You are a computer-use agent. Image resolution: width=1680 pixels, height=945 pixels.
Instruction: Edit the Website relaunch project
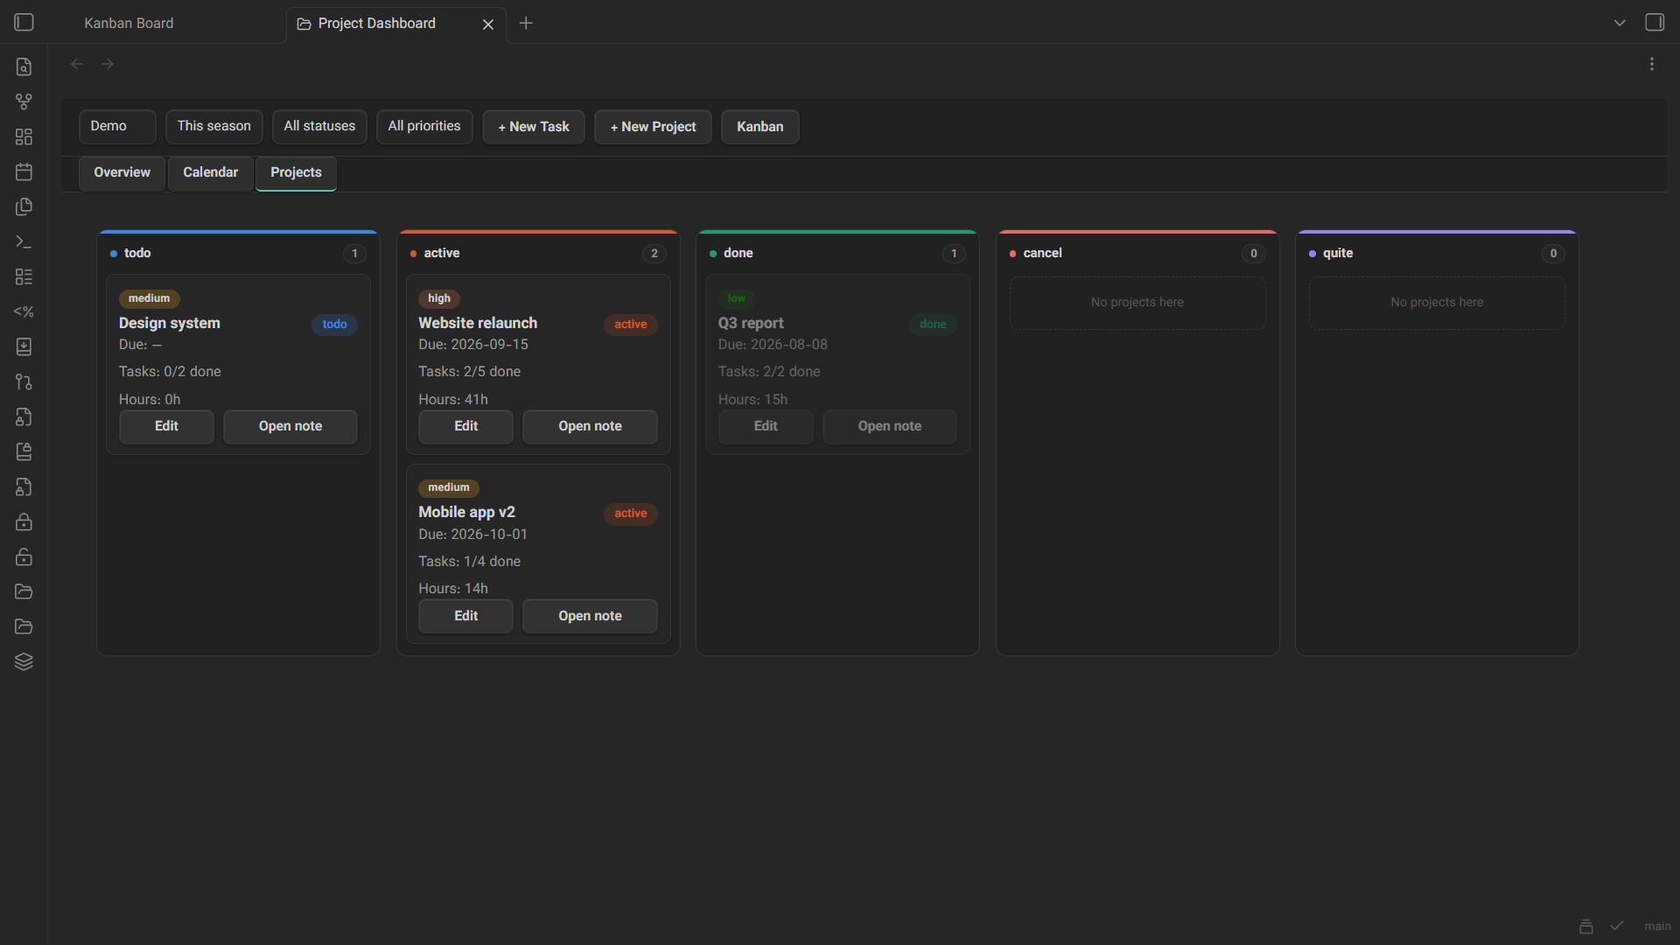pos(465,426)
